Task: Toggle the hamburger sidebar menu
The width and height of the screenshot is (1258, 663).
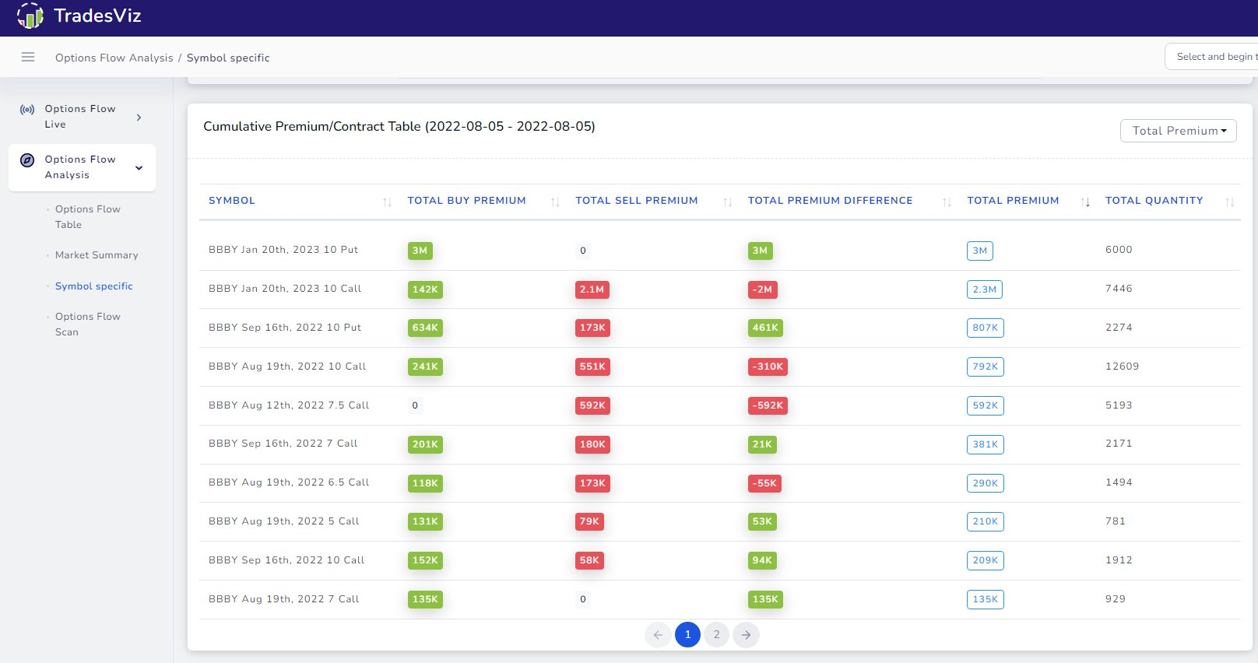Action: pyautogui.click(x=28, y=57)
